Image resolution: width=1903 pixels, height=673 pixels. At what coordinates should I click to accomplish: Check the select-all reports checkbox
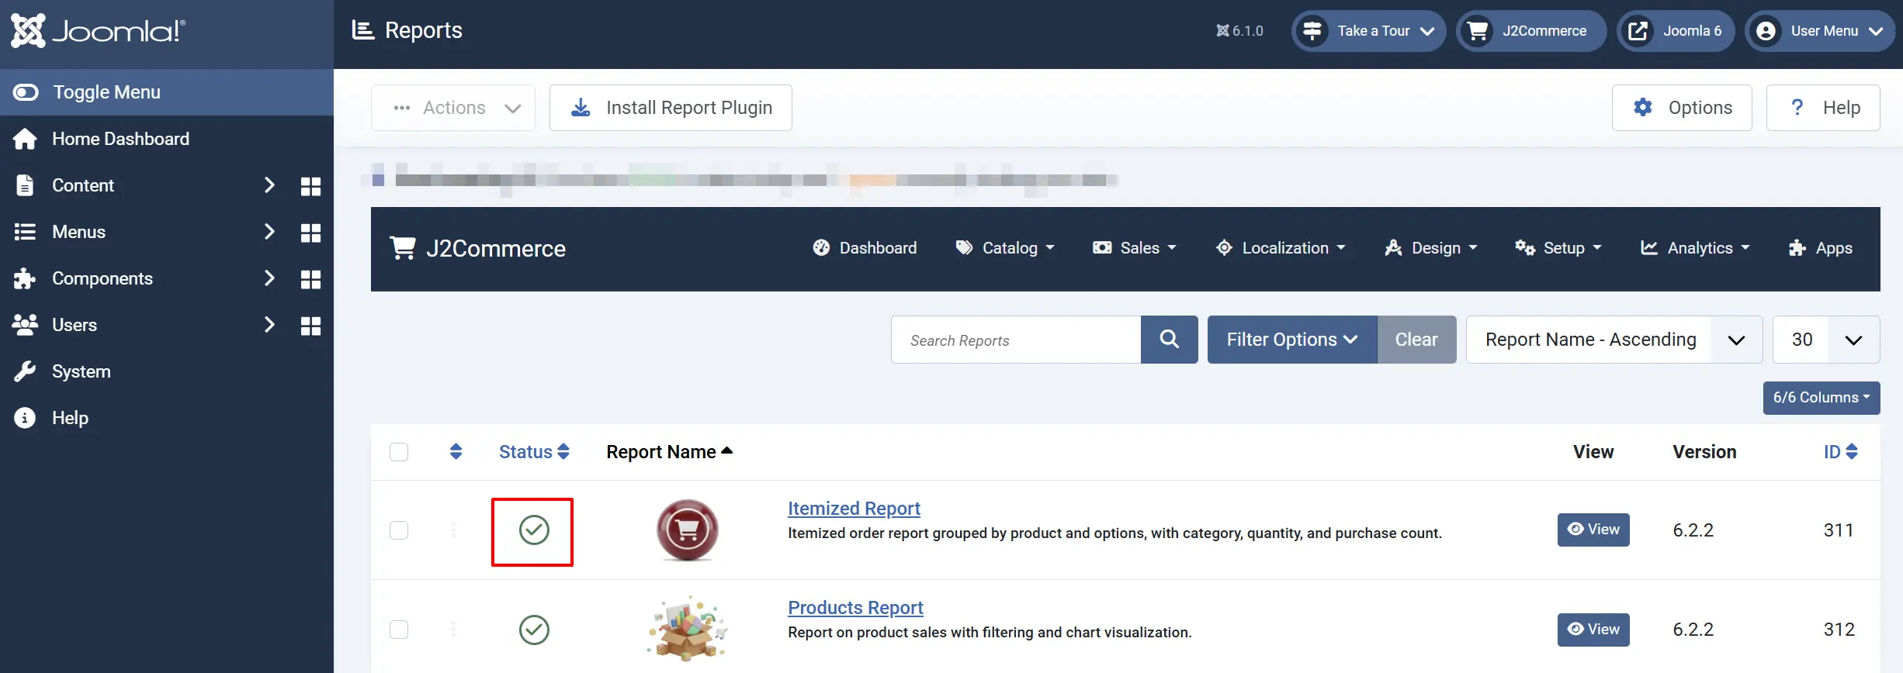399,452
